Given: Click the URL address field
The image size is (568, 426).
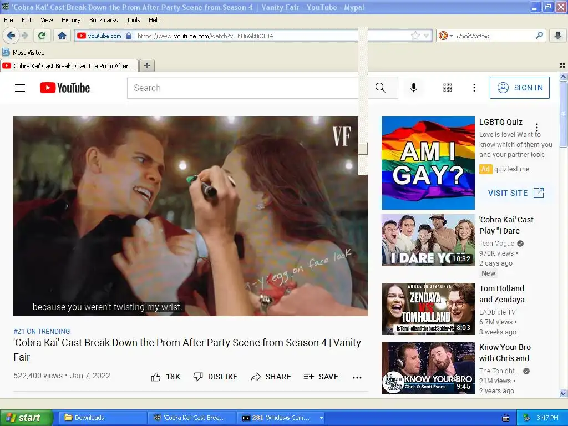Looking at the screenshot, I should point(272,36).
